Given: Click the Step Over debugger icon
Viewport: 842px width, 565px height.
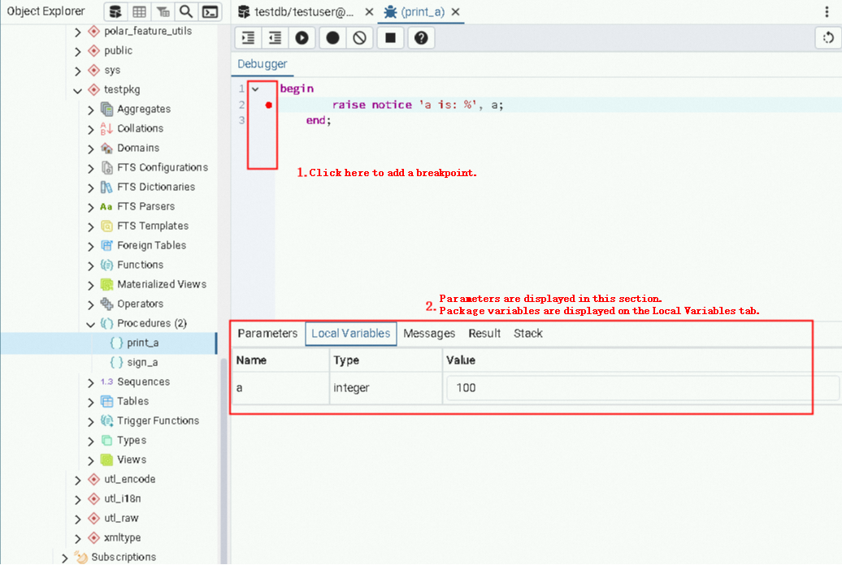Looking at the screenshot, I should click(275, 38).
